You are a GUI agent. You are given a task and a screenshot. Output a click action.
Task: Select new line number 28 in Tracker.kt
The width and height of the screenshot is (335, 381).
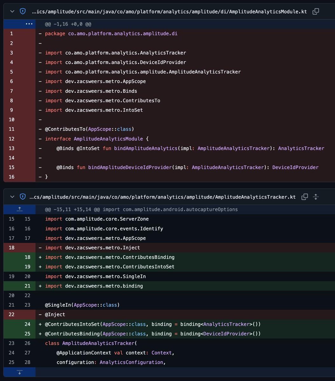28,362
